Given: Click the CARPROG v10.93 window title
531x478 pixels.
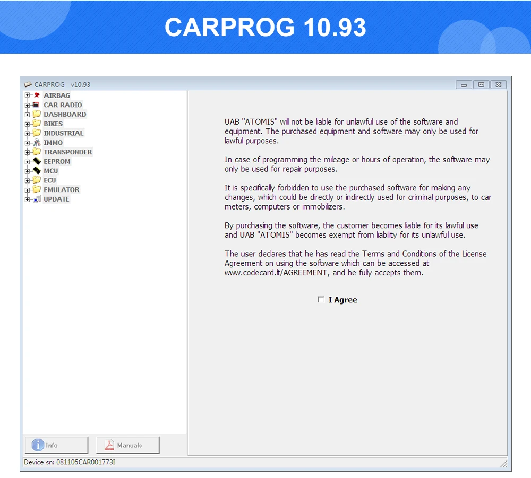Looking at the screenshot, I should (x=62, y=84).
